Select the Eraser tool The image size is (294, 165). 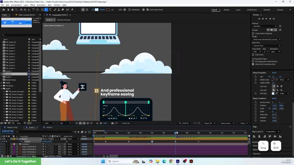tap(63, 10)
